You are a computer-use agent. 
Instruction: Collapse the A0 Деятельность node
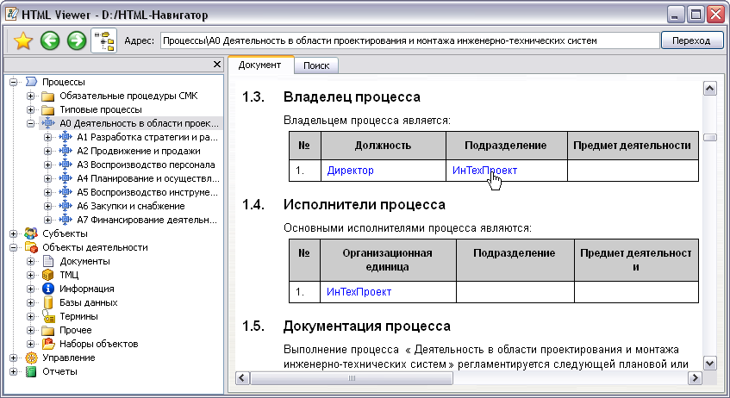pyautogui.click(x=31, y=123)
